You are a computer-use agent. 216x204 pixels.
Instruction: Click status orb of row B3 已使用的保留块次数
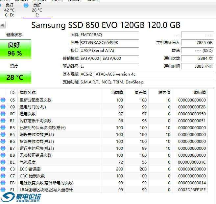pyautogui.click(x=3, y=127)
